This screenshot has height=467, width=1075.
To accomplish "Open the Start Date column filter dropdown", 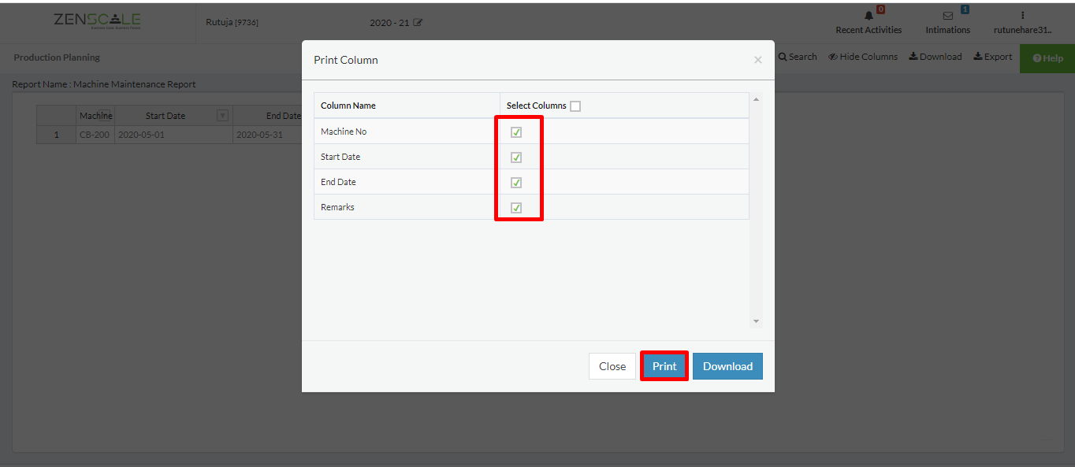I will click(222, 116).
